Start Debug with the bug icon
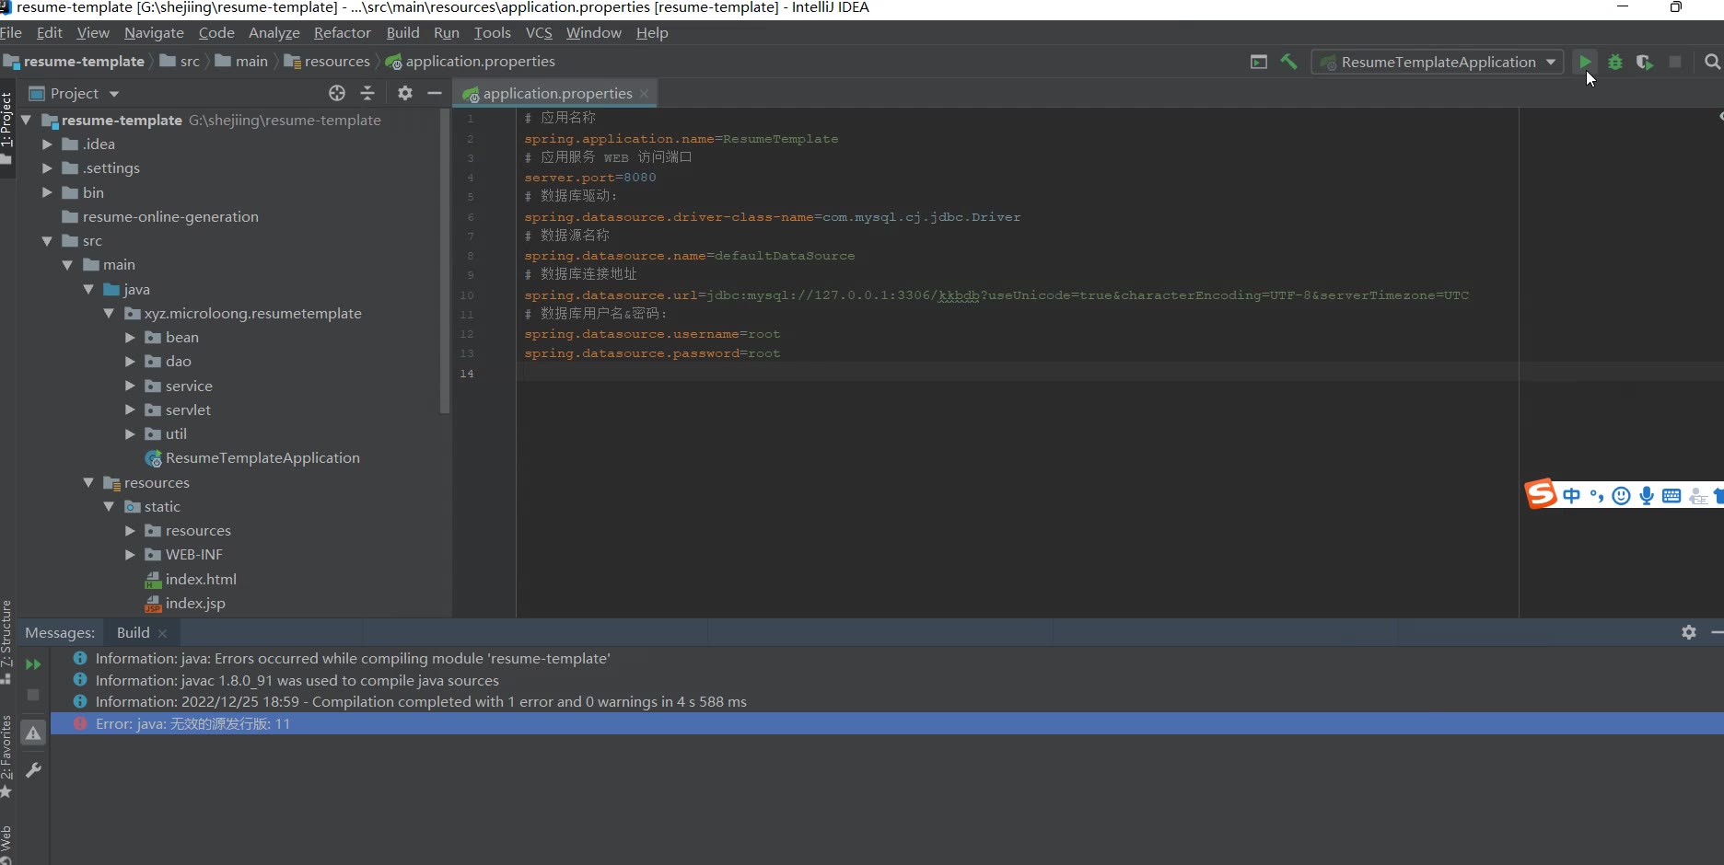 coord(1615,62)
